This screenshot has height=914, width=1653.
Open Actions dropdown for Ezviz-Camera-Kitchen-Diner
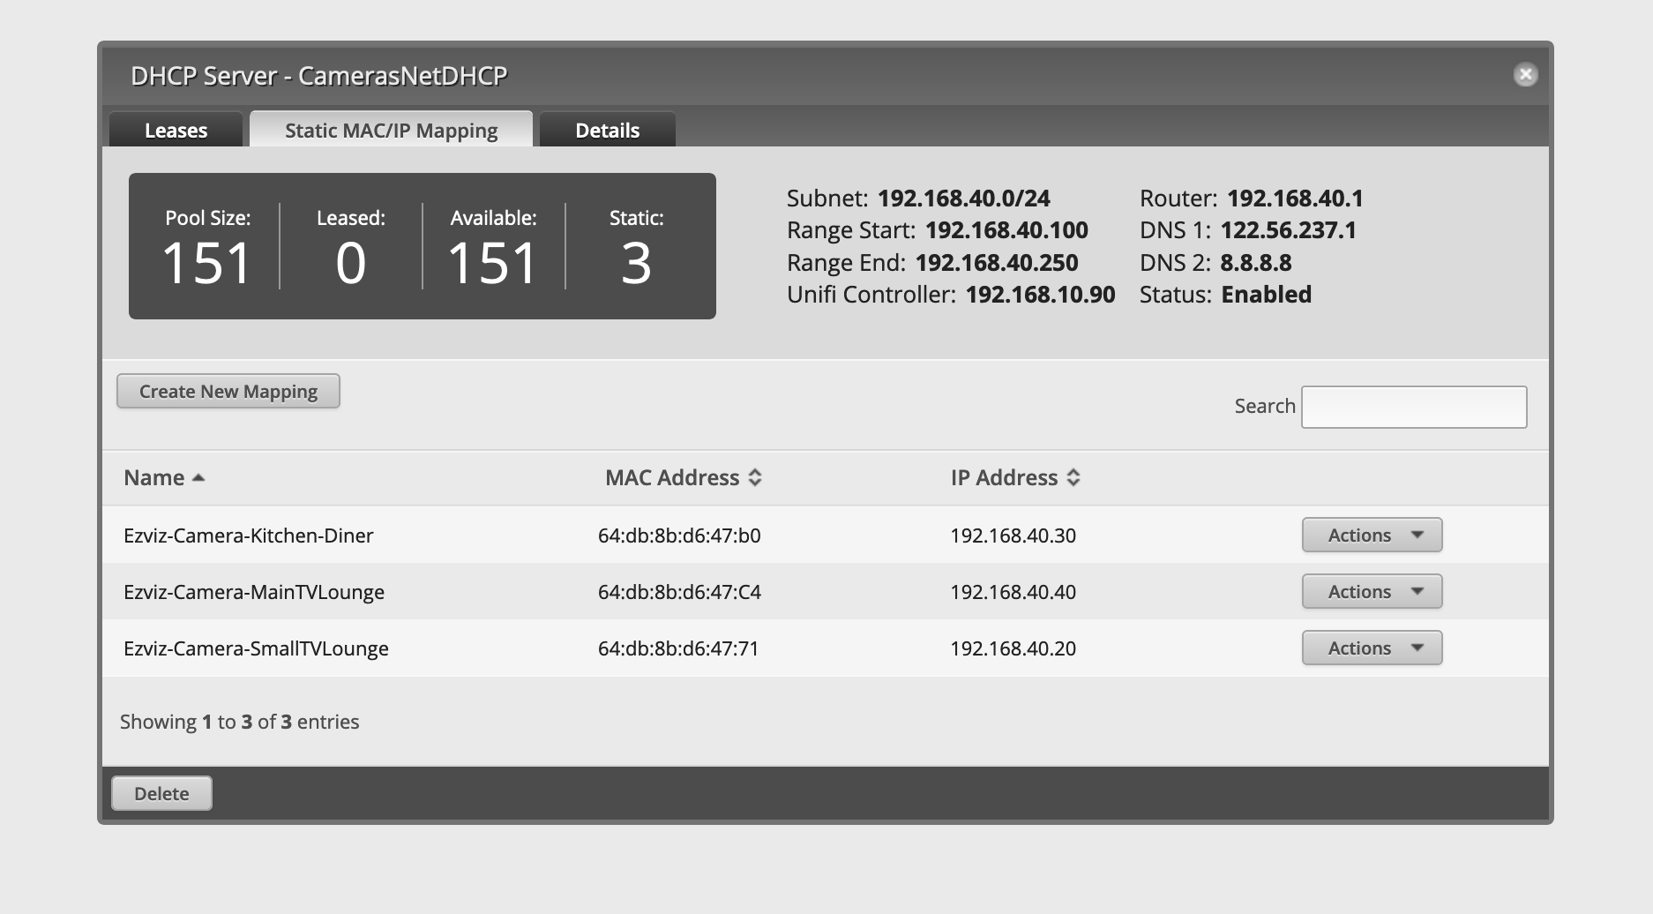pyautogui.click(x=1372, y=535)
